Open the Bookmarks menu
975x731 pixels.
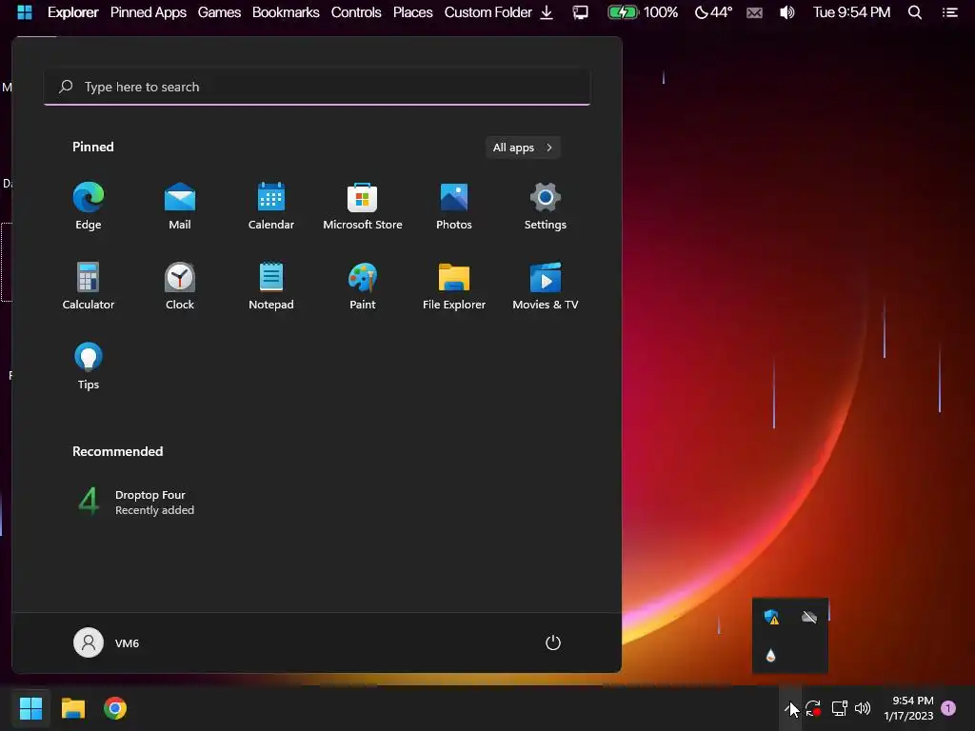[x=286, y=12]
